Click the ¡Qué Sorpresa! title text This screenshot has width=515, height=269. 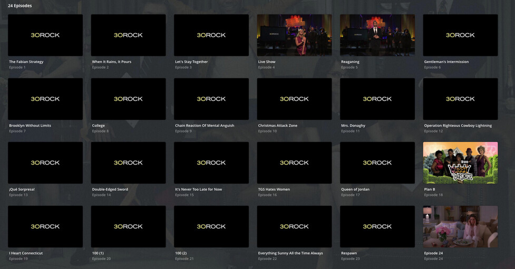click(x=22, y=190)
